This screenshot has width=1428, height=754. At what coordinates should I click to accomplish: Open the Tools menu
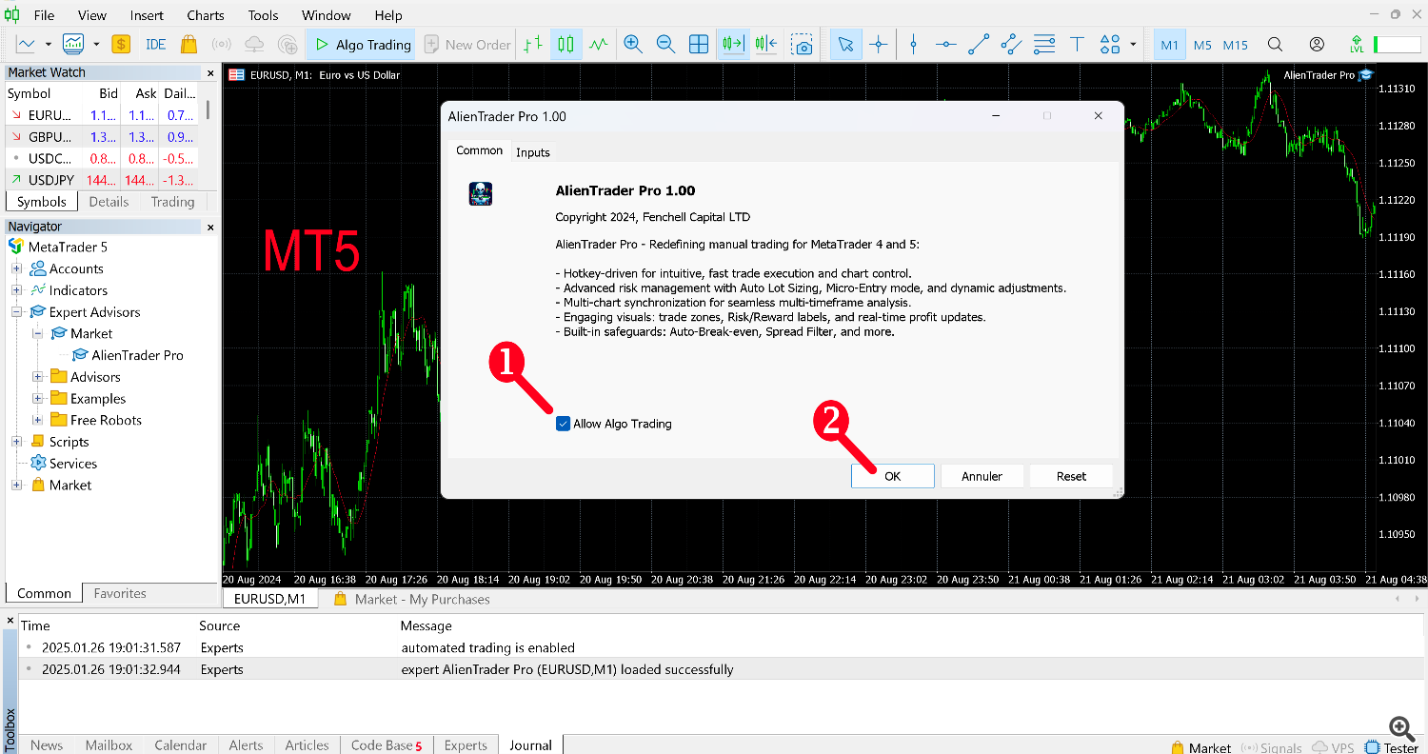[x=264, y=15]
